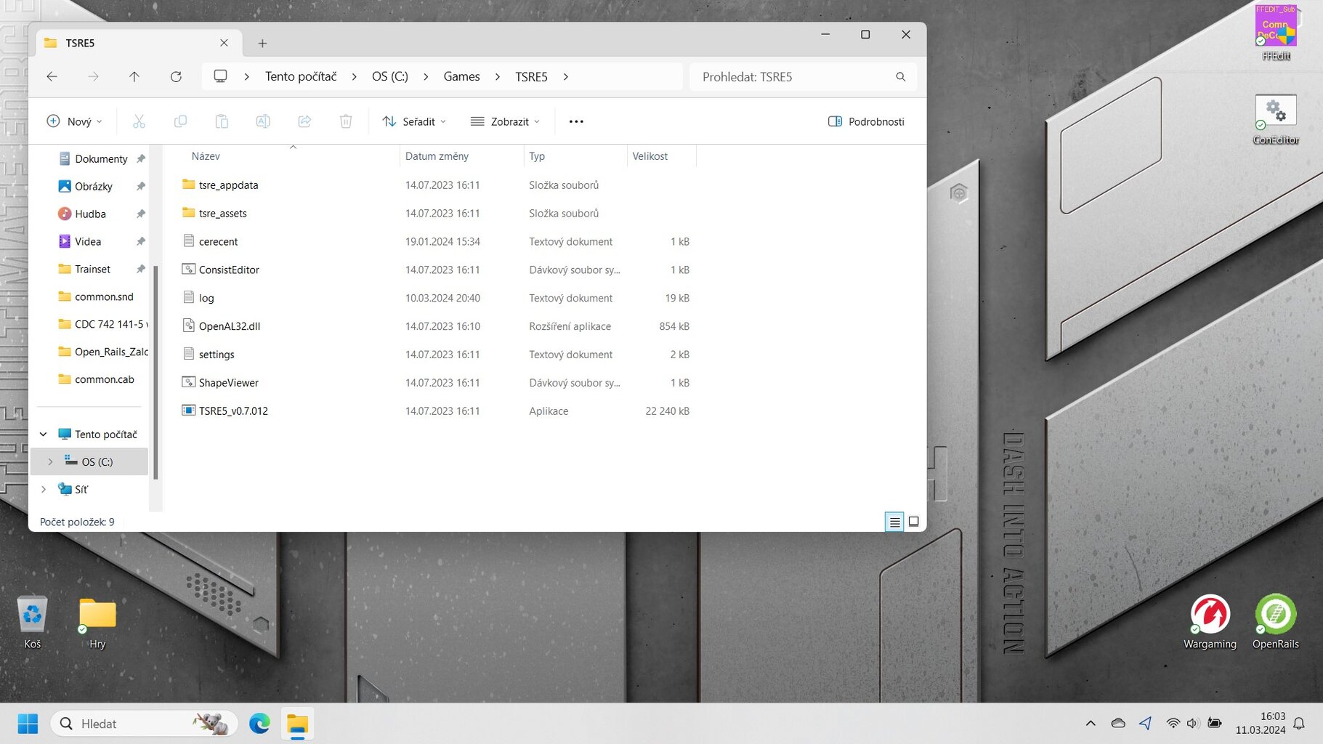Click the Delete trash icon in toolbar
The image size is (1323, 744).
[346, 121]
